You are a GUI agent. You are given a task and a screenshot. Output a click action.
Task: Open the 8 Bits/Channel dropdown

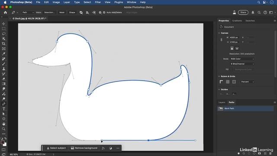tap(242, 64)
